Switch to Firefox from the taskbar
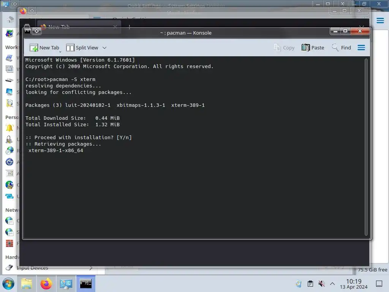The image size is (389, 292). (46, 284)
